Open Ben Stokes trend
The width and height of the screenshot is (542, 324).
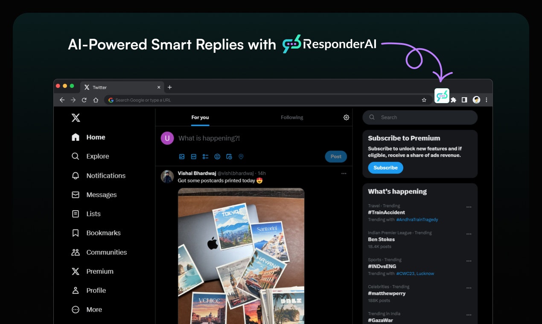pyautogui.click(x=382, y=240)
